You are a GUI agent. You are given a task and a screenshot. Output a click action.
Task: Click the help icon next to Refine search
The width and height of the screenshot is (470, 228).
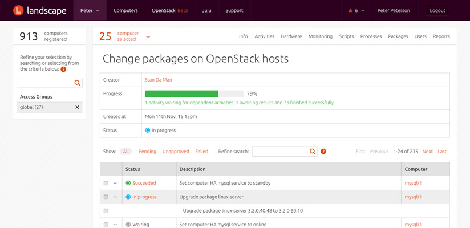[x=323, y=151]
